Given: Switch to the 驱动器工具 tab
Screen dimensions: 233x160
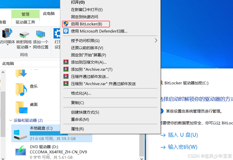Looking at the screenshot, I should pyautogui.click(x=25, y=22).
